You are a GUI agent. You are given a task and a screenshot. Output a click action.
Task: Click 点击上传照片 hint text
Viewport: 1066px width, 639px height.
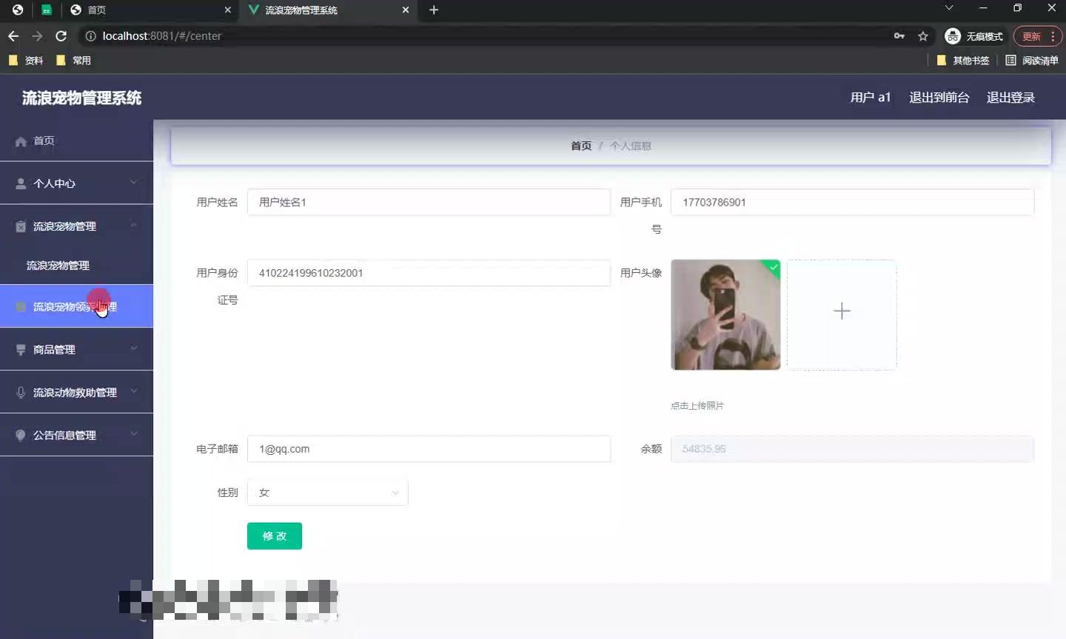coord(697,405)
